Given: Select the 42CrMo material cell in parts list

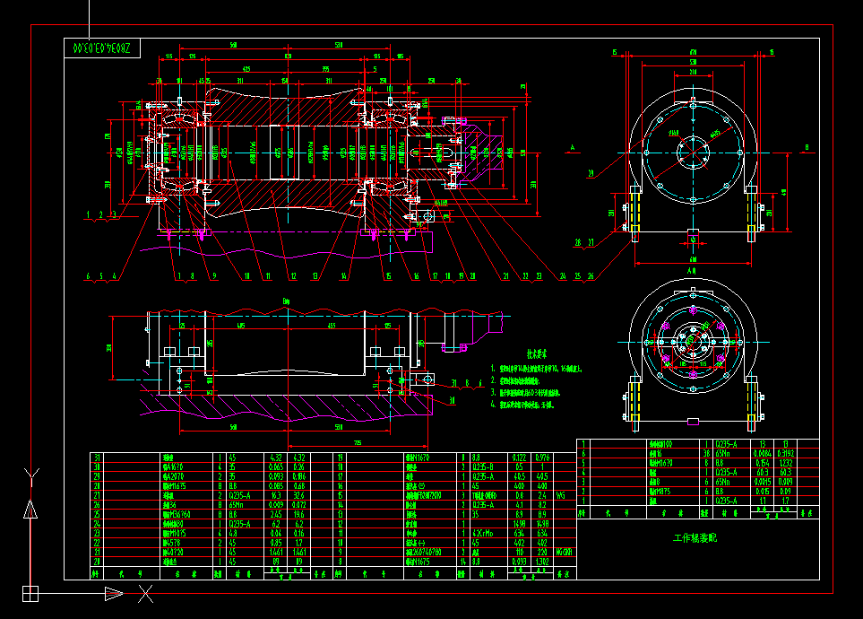Looking at the screenshot, I should [x=481, y=533].
